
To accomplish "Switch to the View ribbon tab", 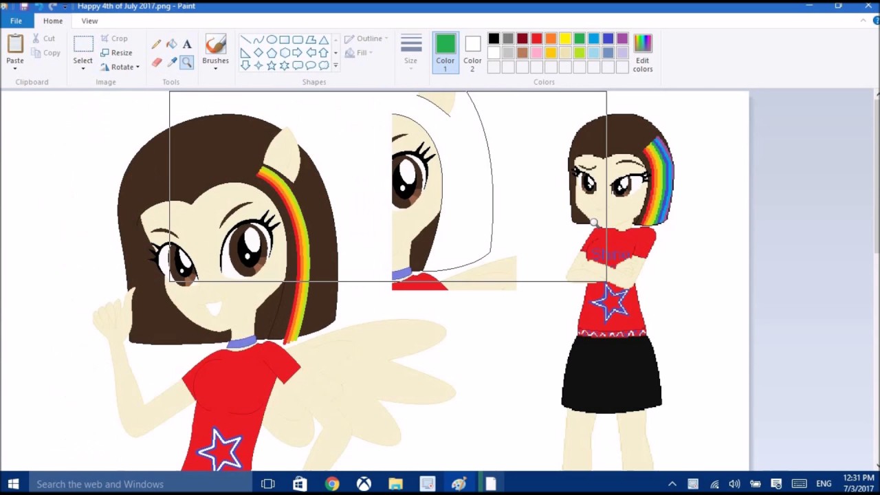I will pyautogui.click(x=89, y=21).
